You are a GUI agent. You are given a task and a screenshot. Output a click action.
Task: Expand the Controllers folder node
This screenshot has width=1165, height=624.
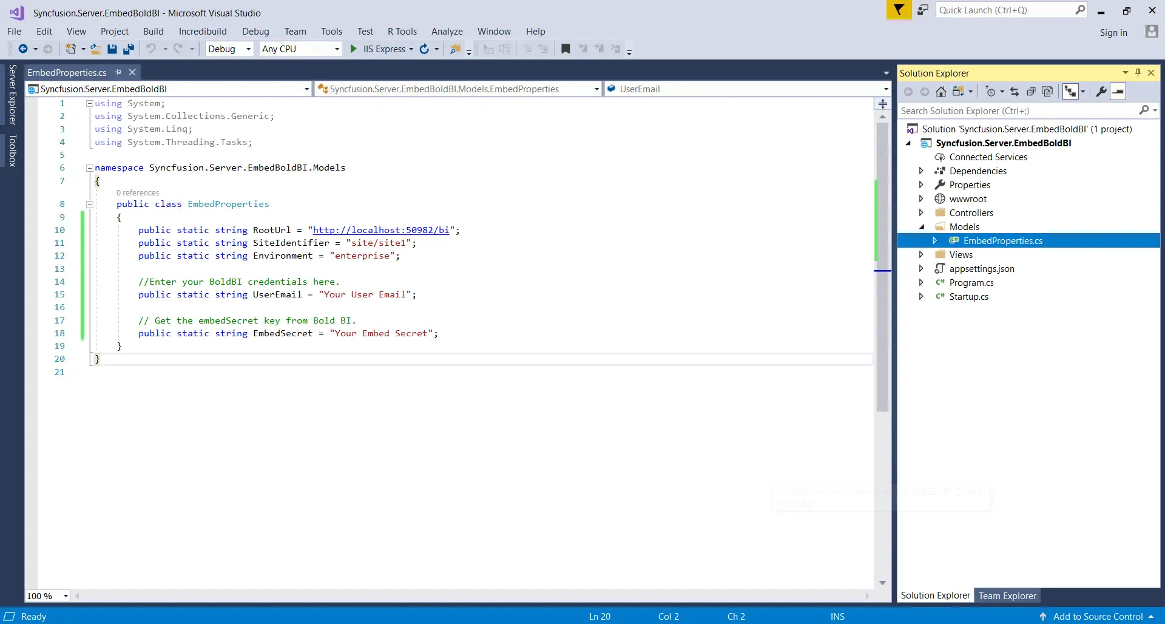coord(921,213)
